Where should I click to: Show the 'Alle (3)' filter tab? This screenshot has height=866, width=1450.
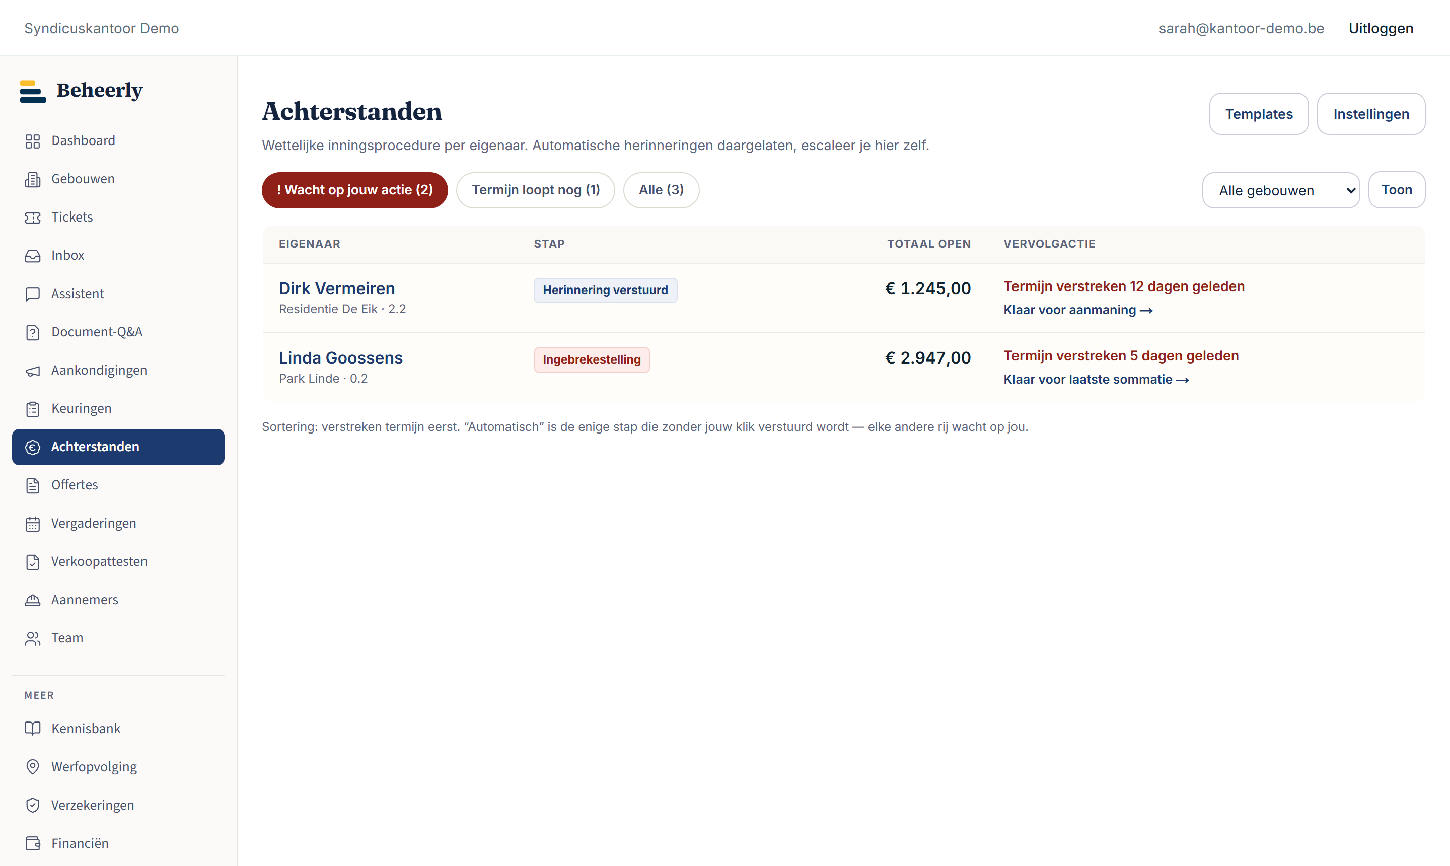[661, 190]
